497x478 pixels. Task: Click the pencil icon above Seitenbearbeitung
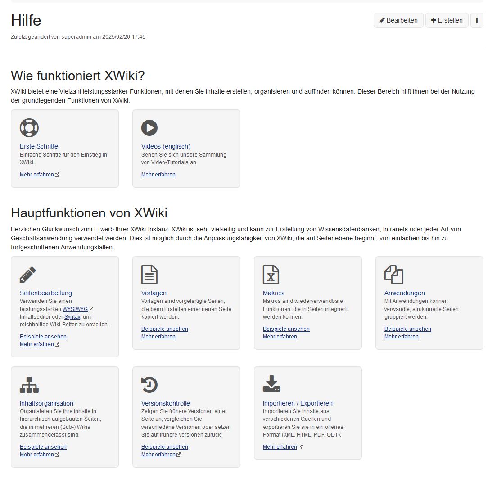[28, 275]
